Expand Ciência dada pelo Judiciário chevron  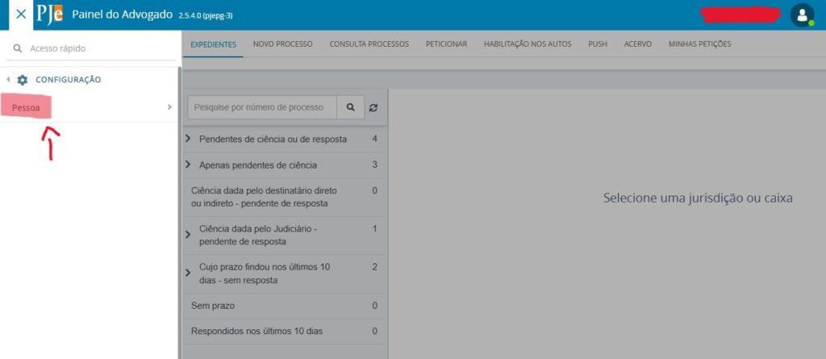coord(188,235)
